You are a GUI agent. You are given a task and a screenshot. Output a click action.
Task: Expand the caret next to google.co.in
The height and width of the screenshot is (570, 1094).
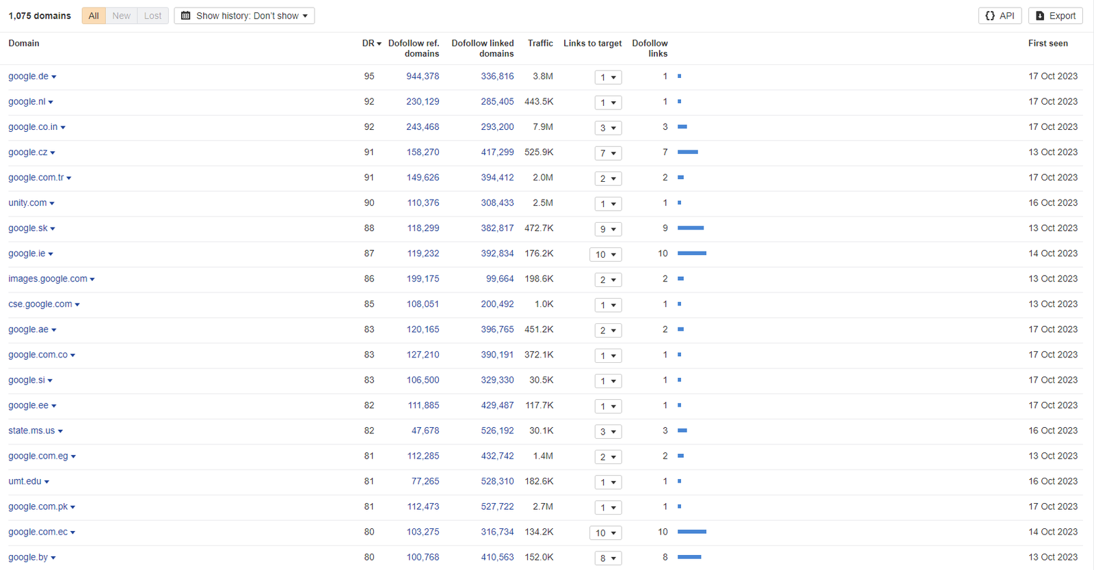(63, 128)
